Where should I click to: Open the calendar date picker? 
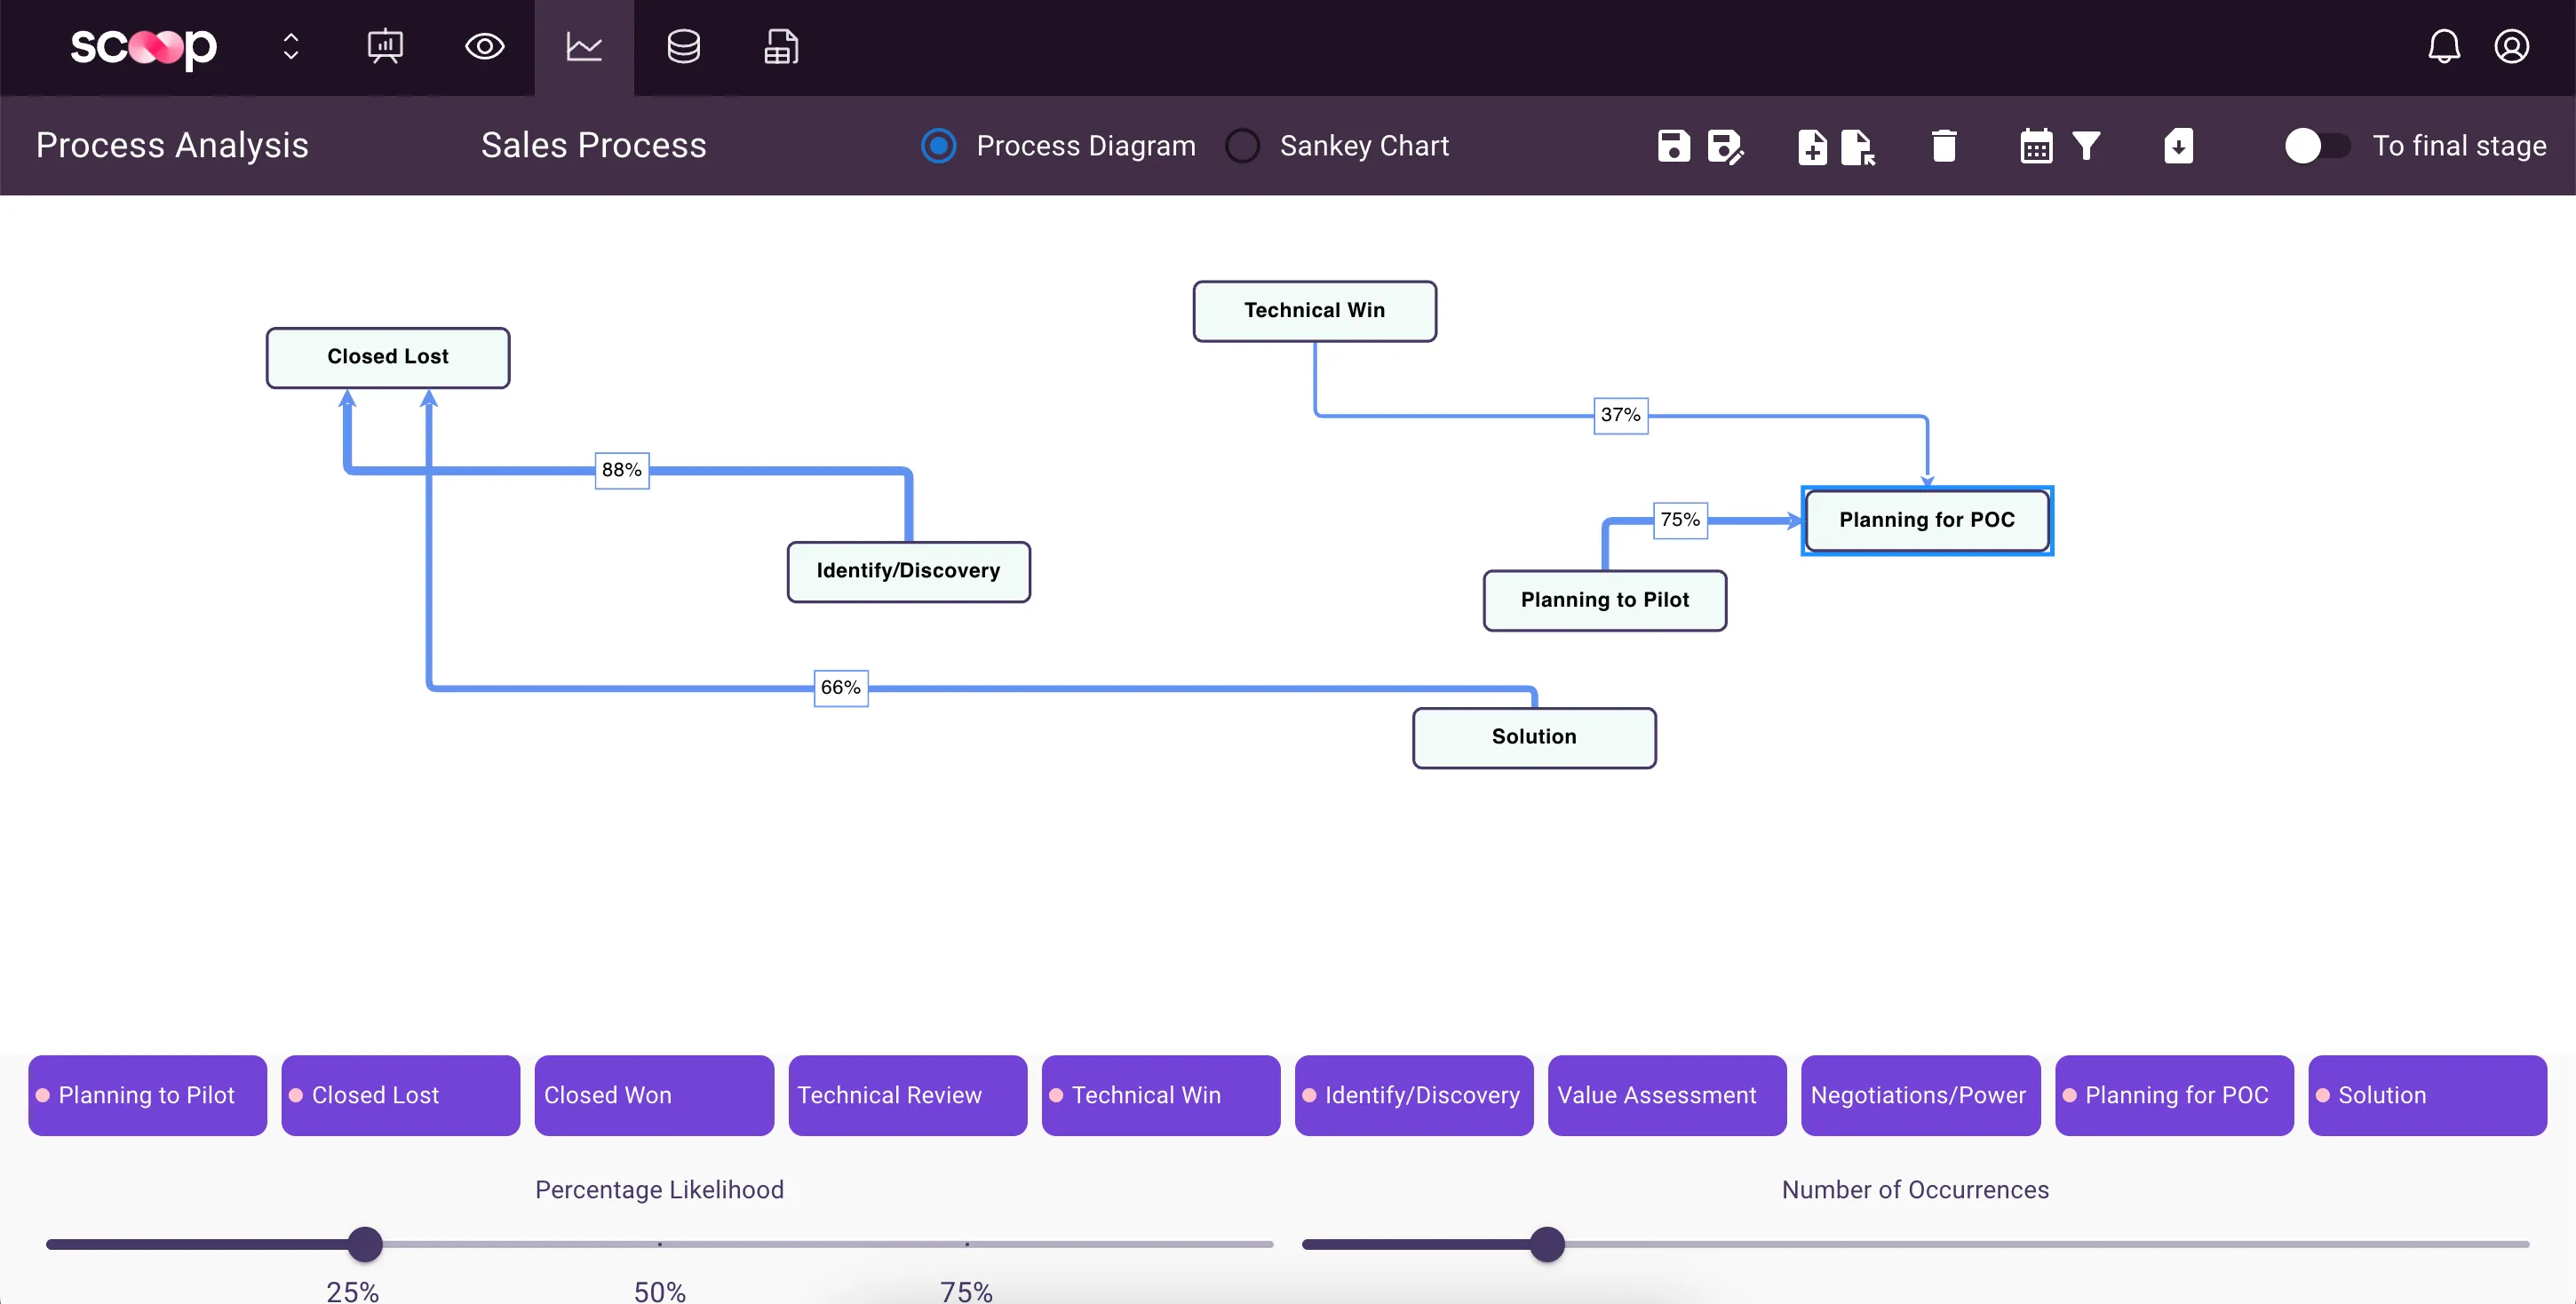pos(2035,146)
